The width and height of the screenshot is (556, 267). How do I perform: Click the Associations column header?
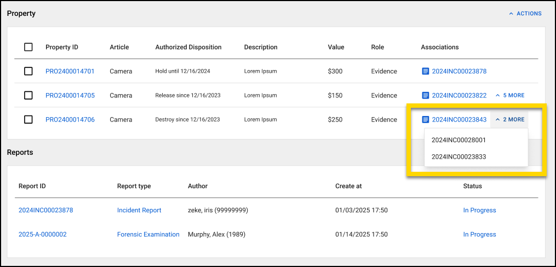click(440, 47)
